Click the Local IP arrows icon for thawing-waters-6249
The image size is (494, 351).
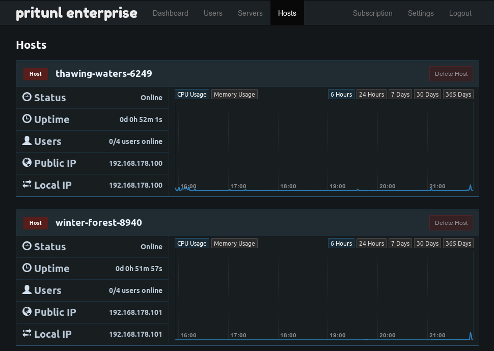point(27,184)
